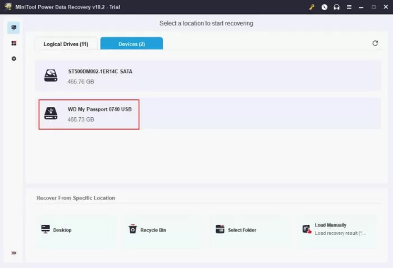Click the Load Manually icon

click(307, 229)
